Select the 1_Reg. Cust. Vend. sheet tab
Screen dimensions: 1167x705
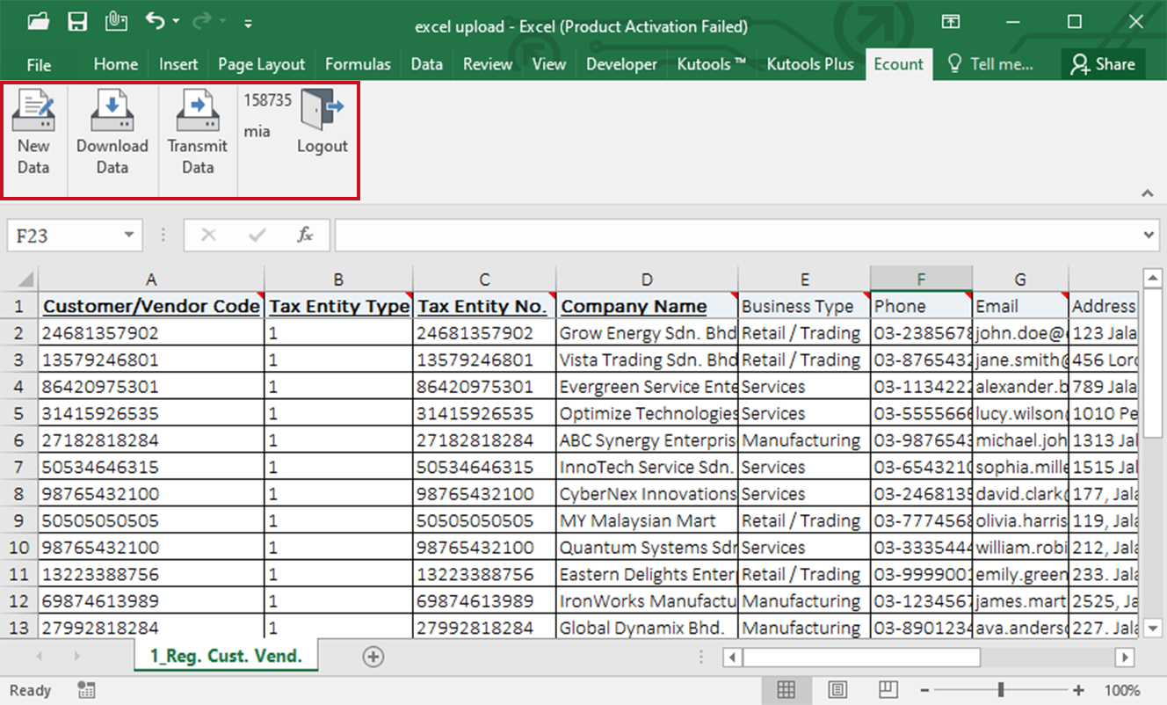click(226, 656)
